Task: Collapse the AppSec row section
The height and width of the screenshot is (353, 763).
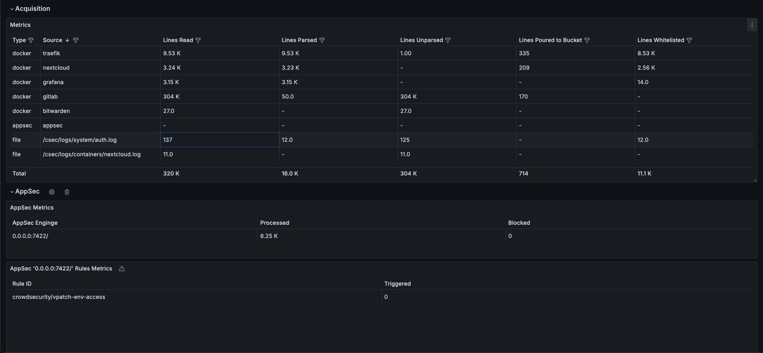Action: pos(12,192)
